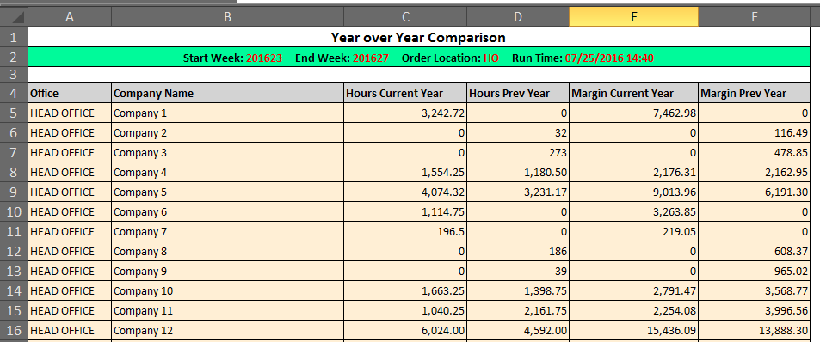Select the Hours Current Year header cell
The height and width of the screenshot is (342, 820).
point(405,93)
